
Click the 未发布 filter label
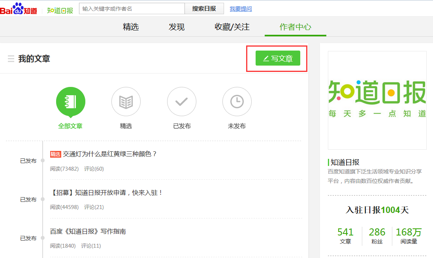tap(237, 126)
